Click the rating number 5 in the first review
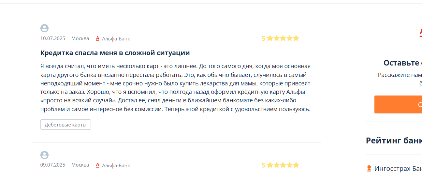The width and height of the screenshot is (422, 177). [263, 38]
